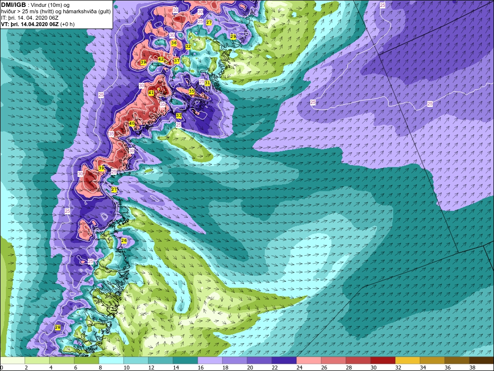Pick the 32–34 yellow-gold scale swatch

[x=408, y=360]
